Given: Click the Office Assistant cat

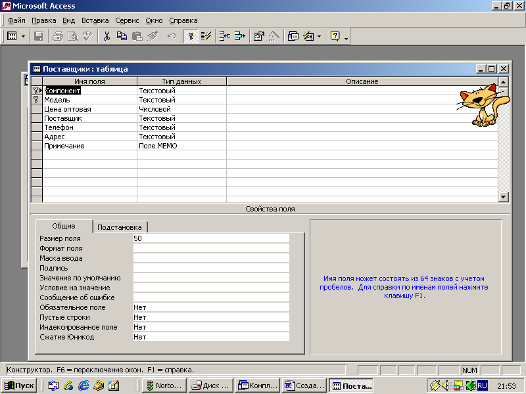Looking at the screenshot, I should tap(483, 105).
